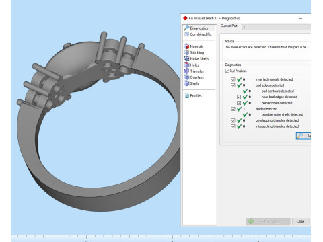Open the Diagnostics page in Fix Wizard
The image size is (323, 242).
pos(199,28)
